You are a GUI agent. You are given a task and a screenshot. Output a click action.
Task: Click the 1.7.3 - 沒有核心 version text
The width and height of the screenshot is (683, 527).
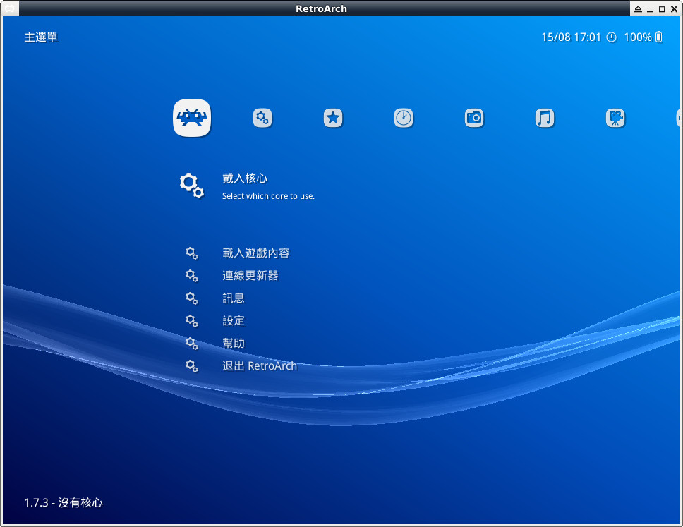pyautogui.click(x=64, y=503)
